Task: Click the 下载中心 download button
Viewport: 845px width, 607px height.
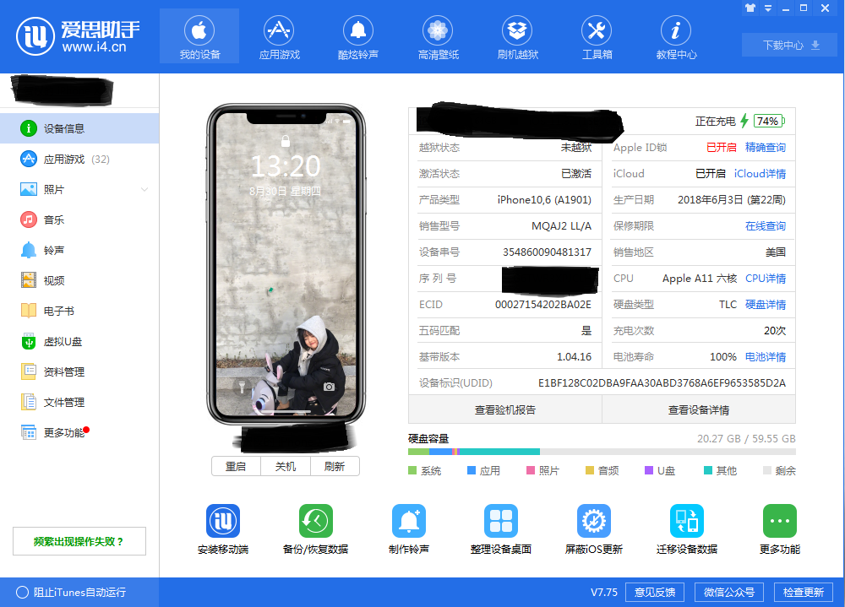Action: (790, 46)
